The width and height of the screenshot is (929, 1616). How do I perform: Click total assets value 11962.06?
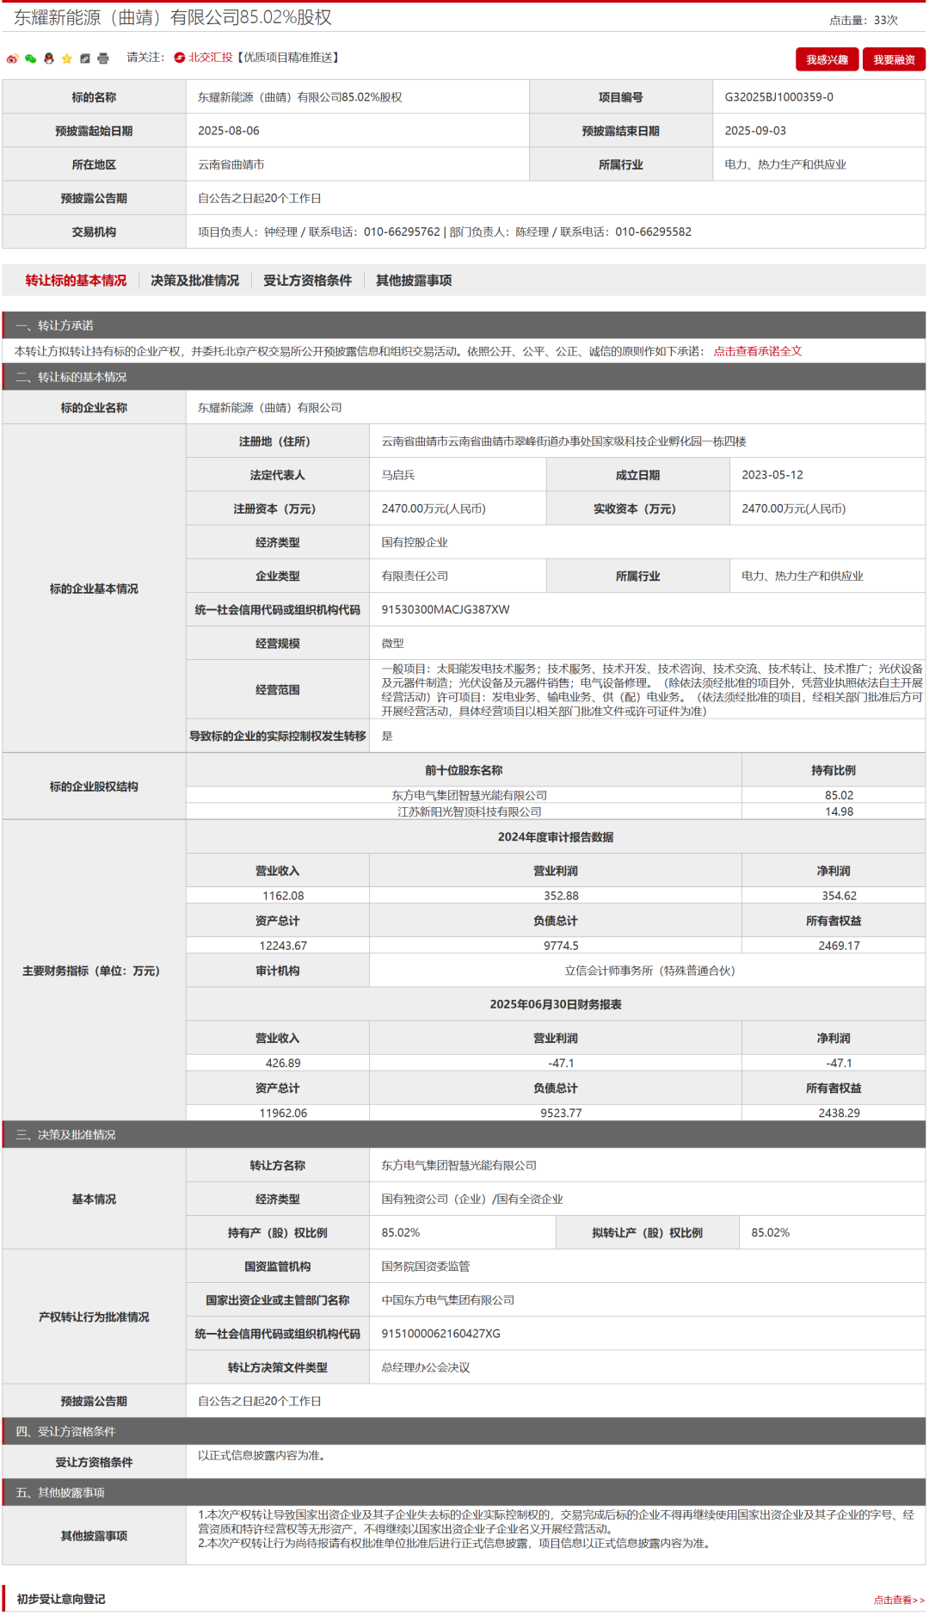point(283,1113)
